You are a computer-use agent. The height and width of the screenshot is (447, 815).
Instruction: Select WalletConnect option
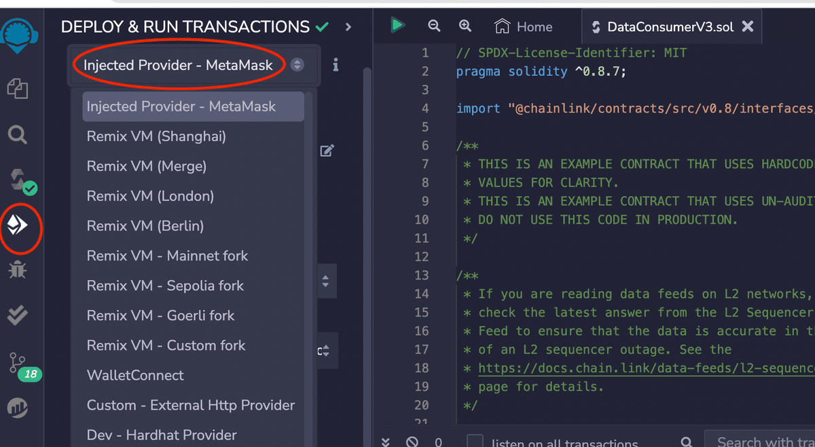[193, 375]
